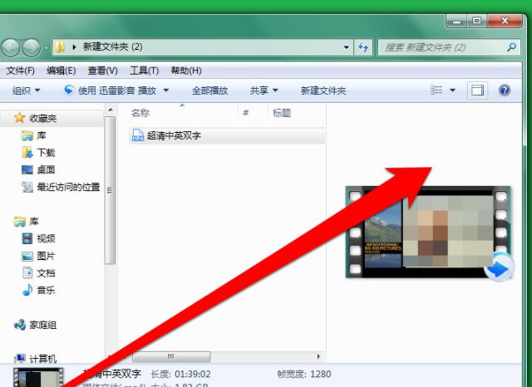532x387 pixels.
Task: Click details pane file thumbnail
Action: point(38,378)
